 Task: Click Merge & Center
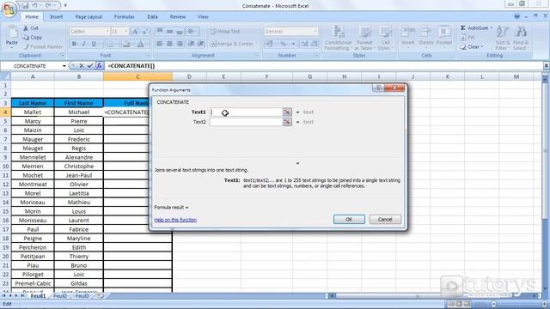coord(233,44)
